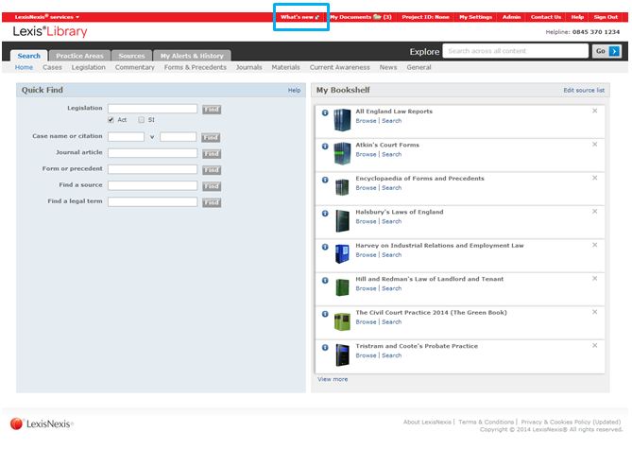This screenshot has width=632, height=449.
Task: Remove Encyclopaedia of Forms and Precedents source
Action: [x=594, y=178]
